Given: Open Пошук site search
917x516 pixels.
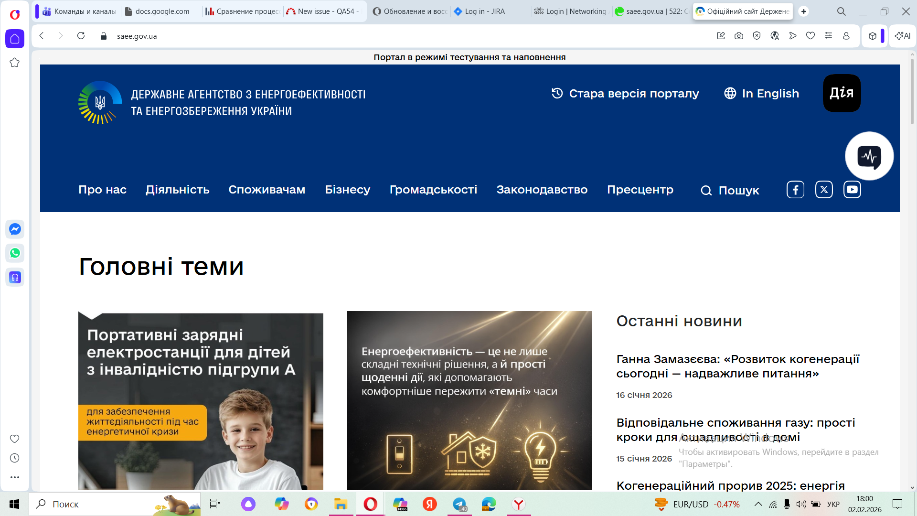Looking at the screenshot, I should click(x=730, y=191).
